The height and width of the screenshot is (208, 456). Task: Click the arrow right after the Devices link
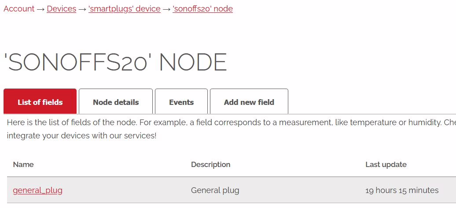82,9
